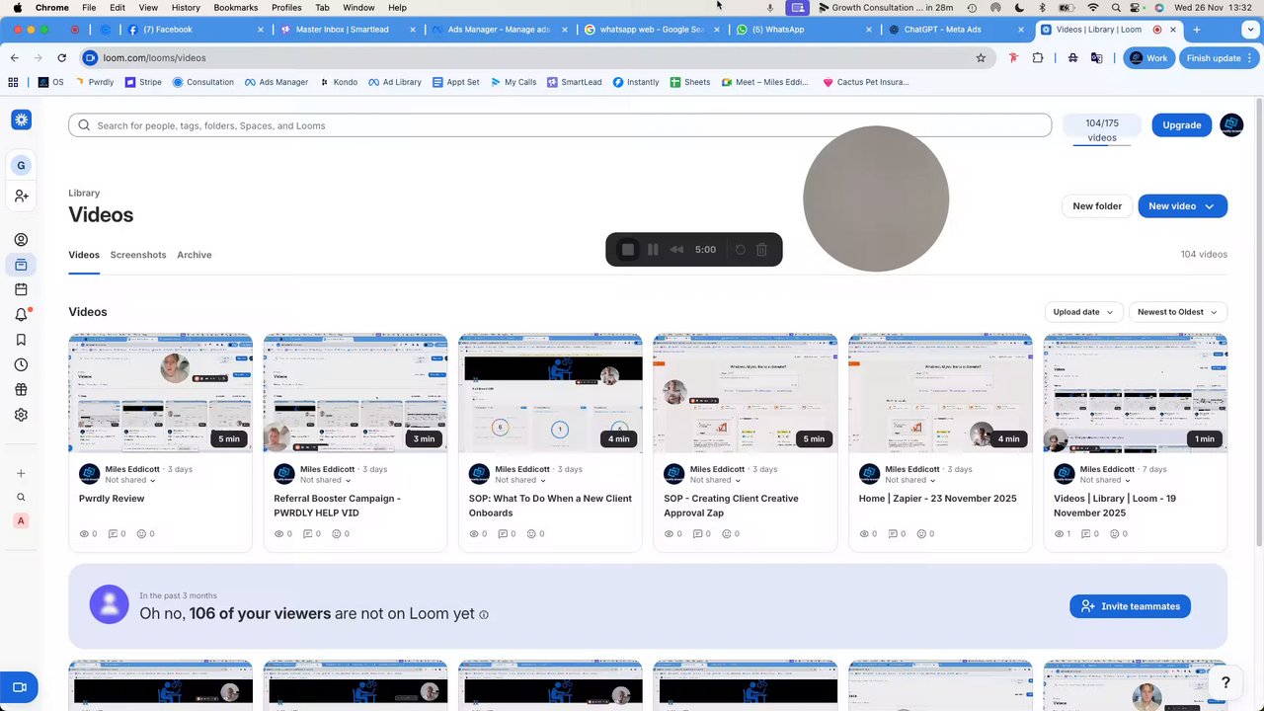Image resolution: width=1264 pixels, height=711 pixels.
Task: Click the Invite teammates button
Action: [x=1130, y=606]
